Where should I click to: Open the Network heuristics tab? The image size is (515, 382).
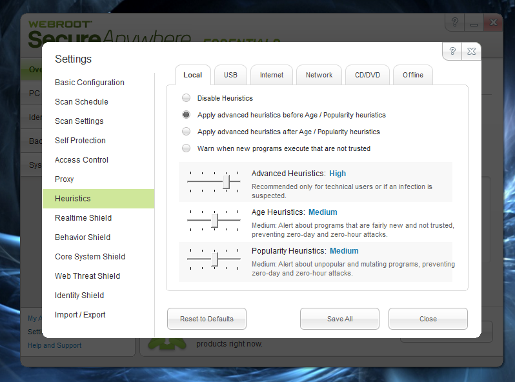pyautogui.click(x=319, y=75)
